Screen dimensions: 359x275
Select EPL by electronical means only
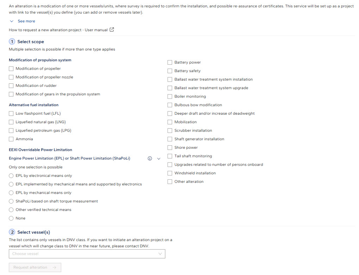point(11,176)
